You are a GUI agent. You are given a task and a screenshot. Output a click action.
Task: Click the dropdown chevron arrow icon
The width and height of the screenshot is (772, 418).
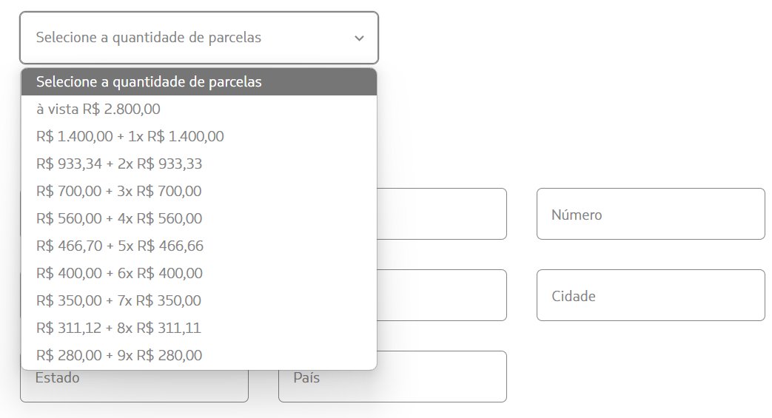[x=360, y=38]
